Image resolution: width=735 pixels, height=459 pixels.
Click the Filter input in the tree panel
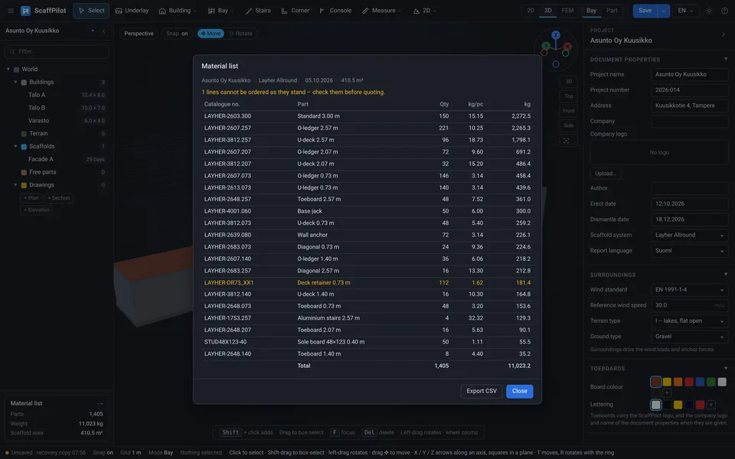tap(57, 51)
